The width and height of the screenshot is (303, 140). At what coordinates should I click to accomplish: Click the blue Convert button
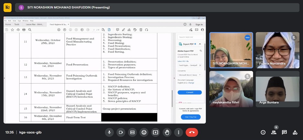190,92
